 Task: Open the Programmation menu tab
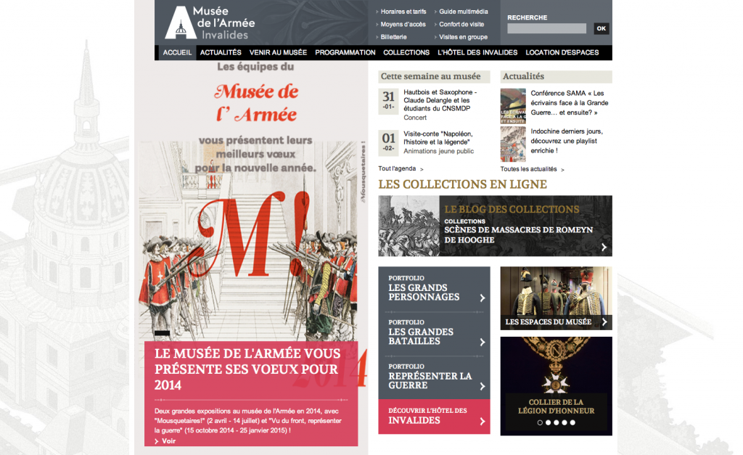(x=345, y=52)
